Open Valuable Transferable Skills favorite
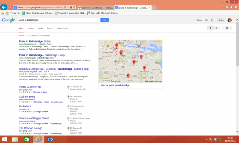239x143 pixels. click(x=70, y=13)
